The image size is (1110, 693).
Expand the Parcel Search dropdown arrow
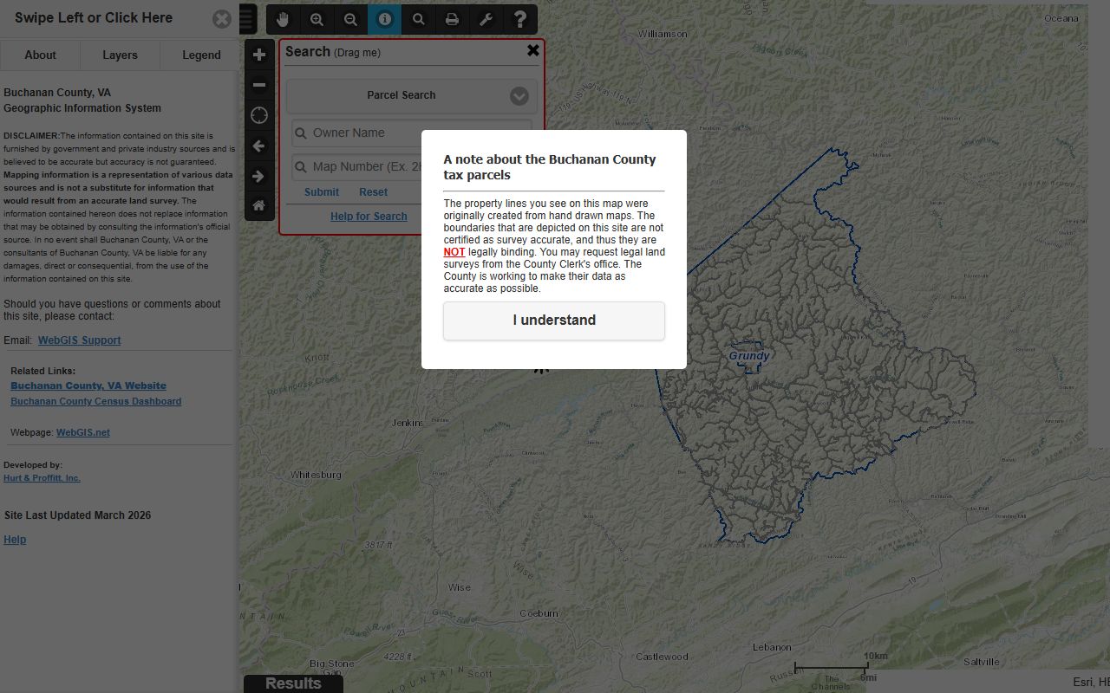(x=519, y=95)
